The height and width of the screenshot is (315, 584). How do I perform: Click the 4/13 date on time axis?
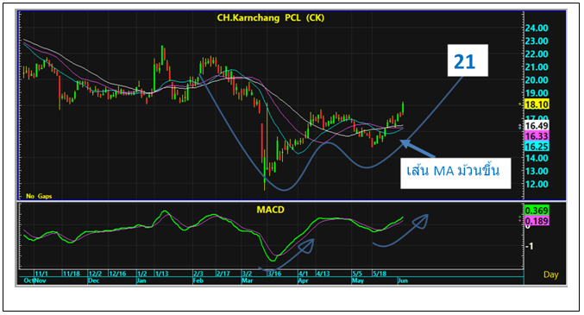click(x=323, y=274)
